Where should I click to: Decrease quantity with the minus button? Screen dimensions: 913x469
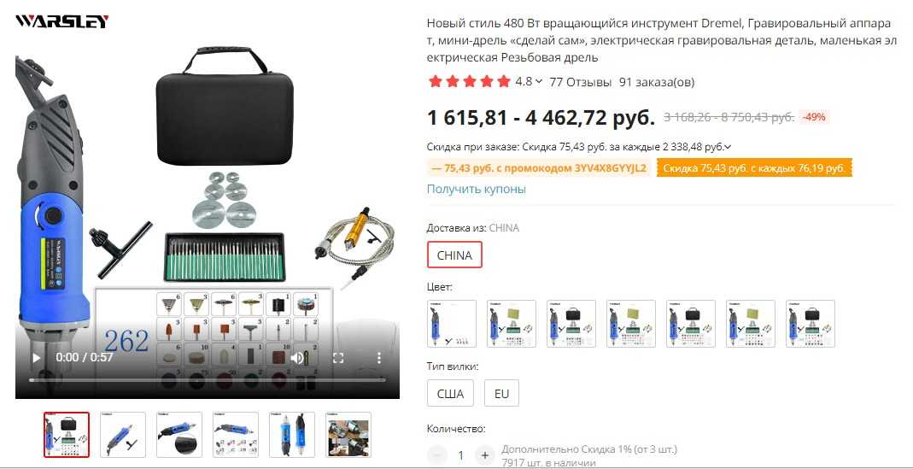(x=437, y=455)
